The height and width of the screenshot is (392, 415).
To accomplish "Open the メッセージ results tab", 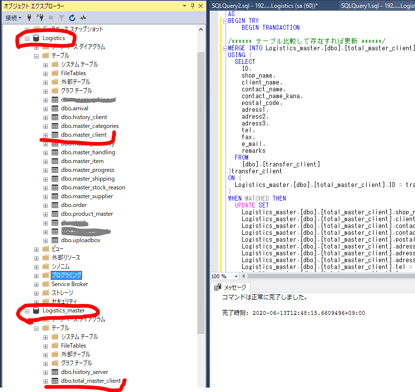I will tap(230, 287).
